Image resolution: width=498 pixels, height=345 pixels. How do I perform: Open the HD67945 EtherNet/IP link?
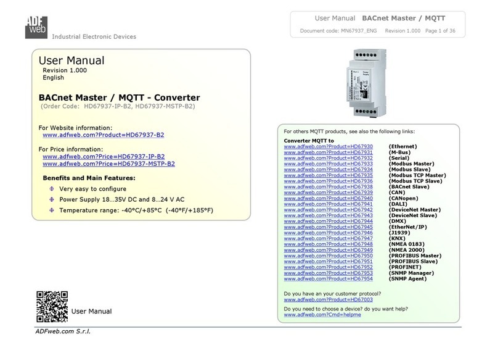pos(329,227)
